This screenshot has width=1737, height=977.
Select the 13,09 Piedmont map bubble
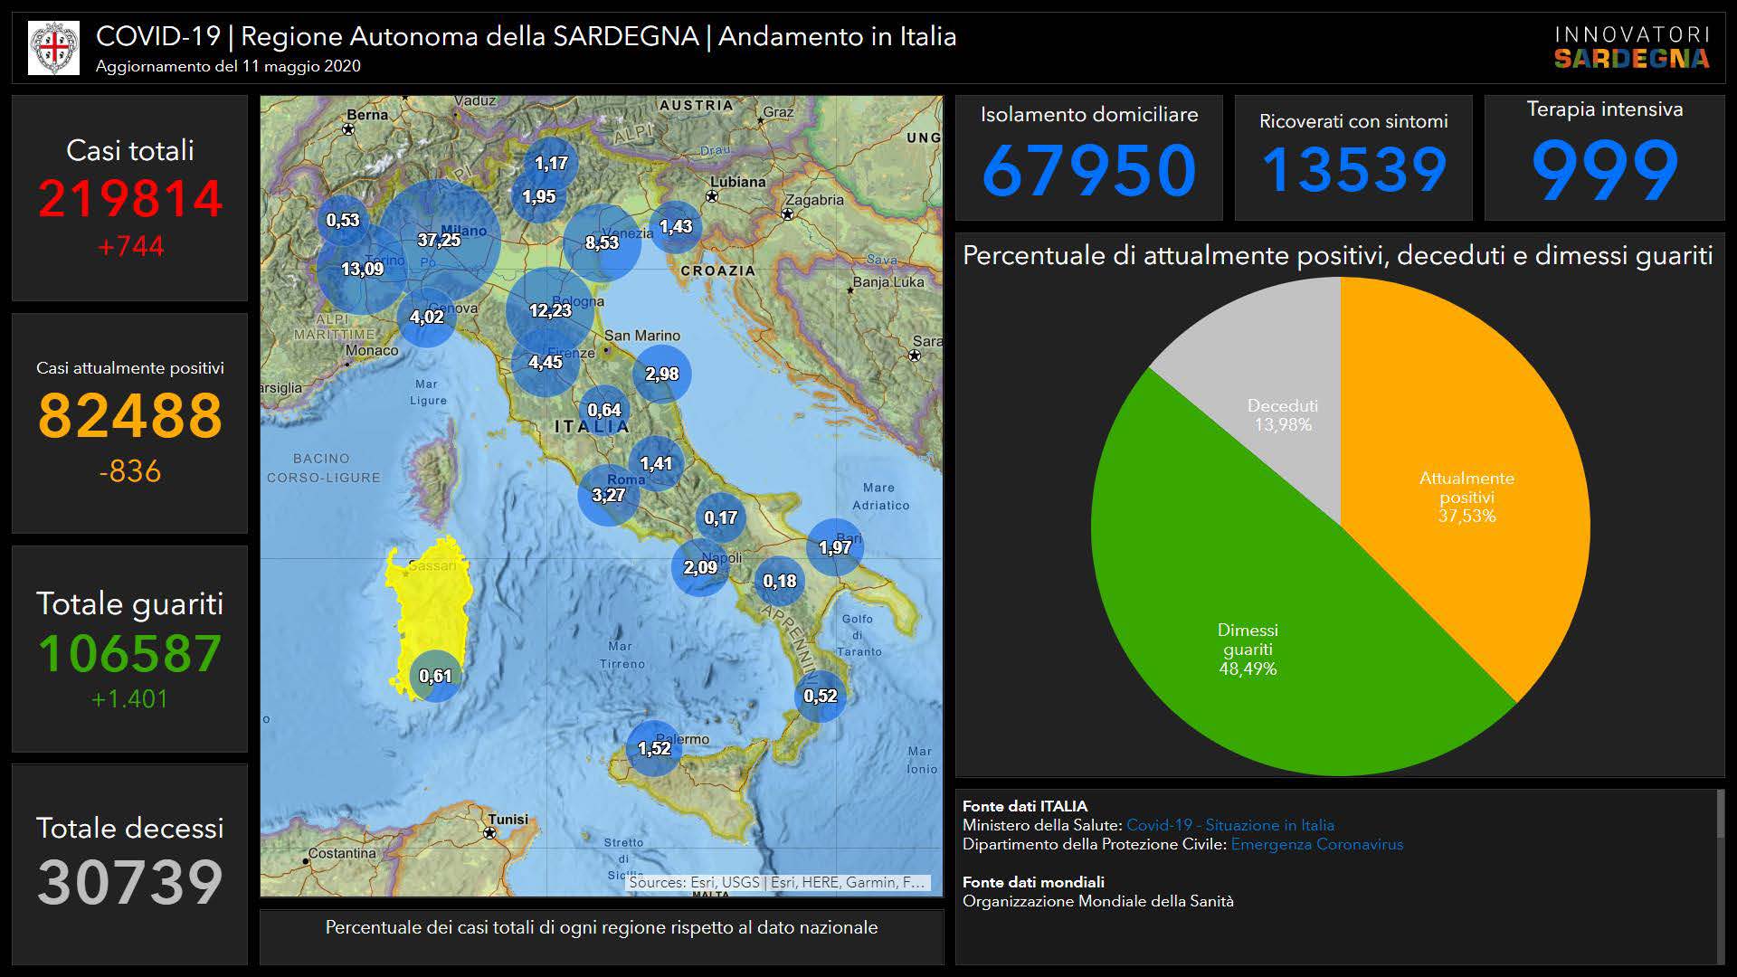click(361, 269)
